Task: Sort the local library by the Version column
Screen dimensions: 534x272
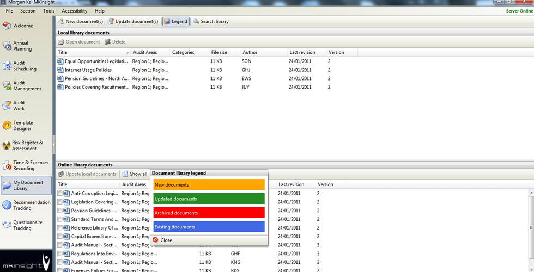Action: (x=342, y=52)
